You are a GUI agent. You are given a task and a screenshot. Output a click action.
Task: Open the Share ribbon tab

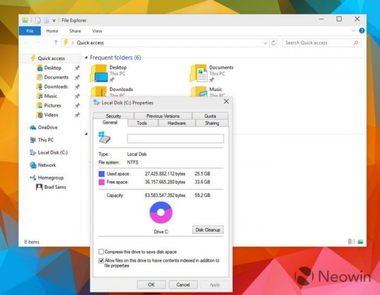click(x=75, y=31)
